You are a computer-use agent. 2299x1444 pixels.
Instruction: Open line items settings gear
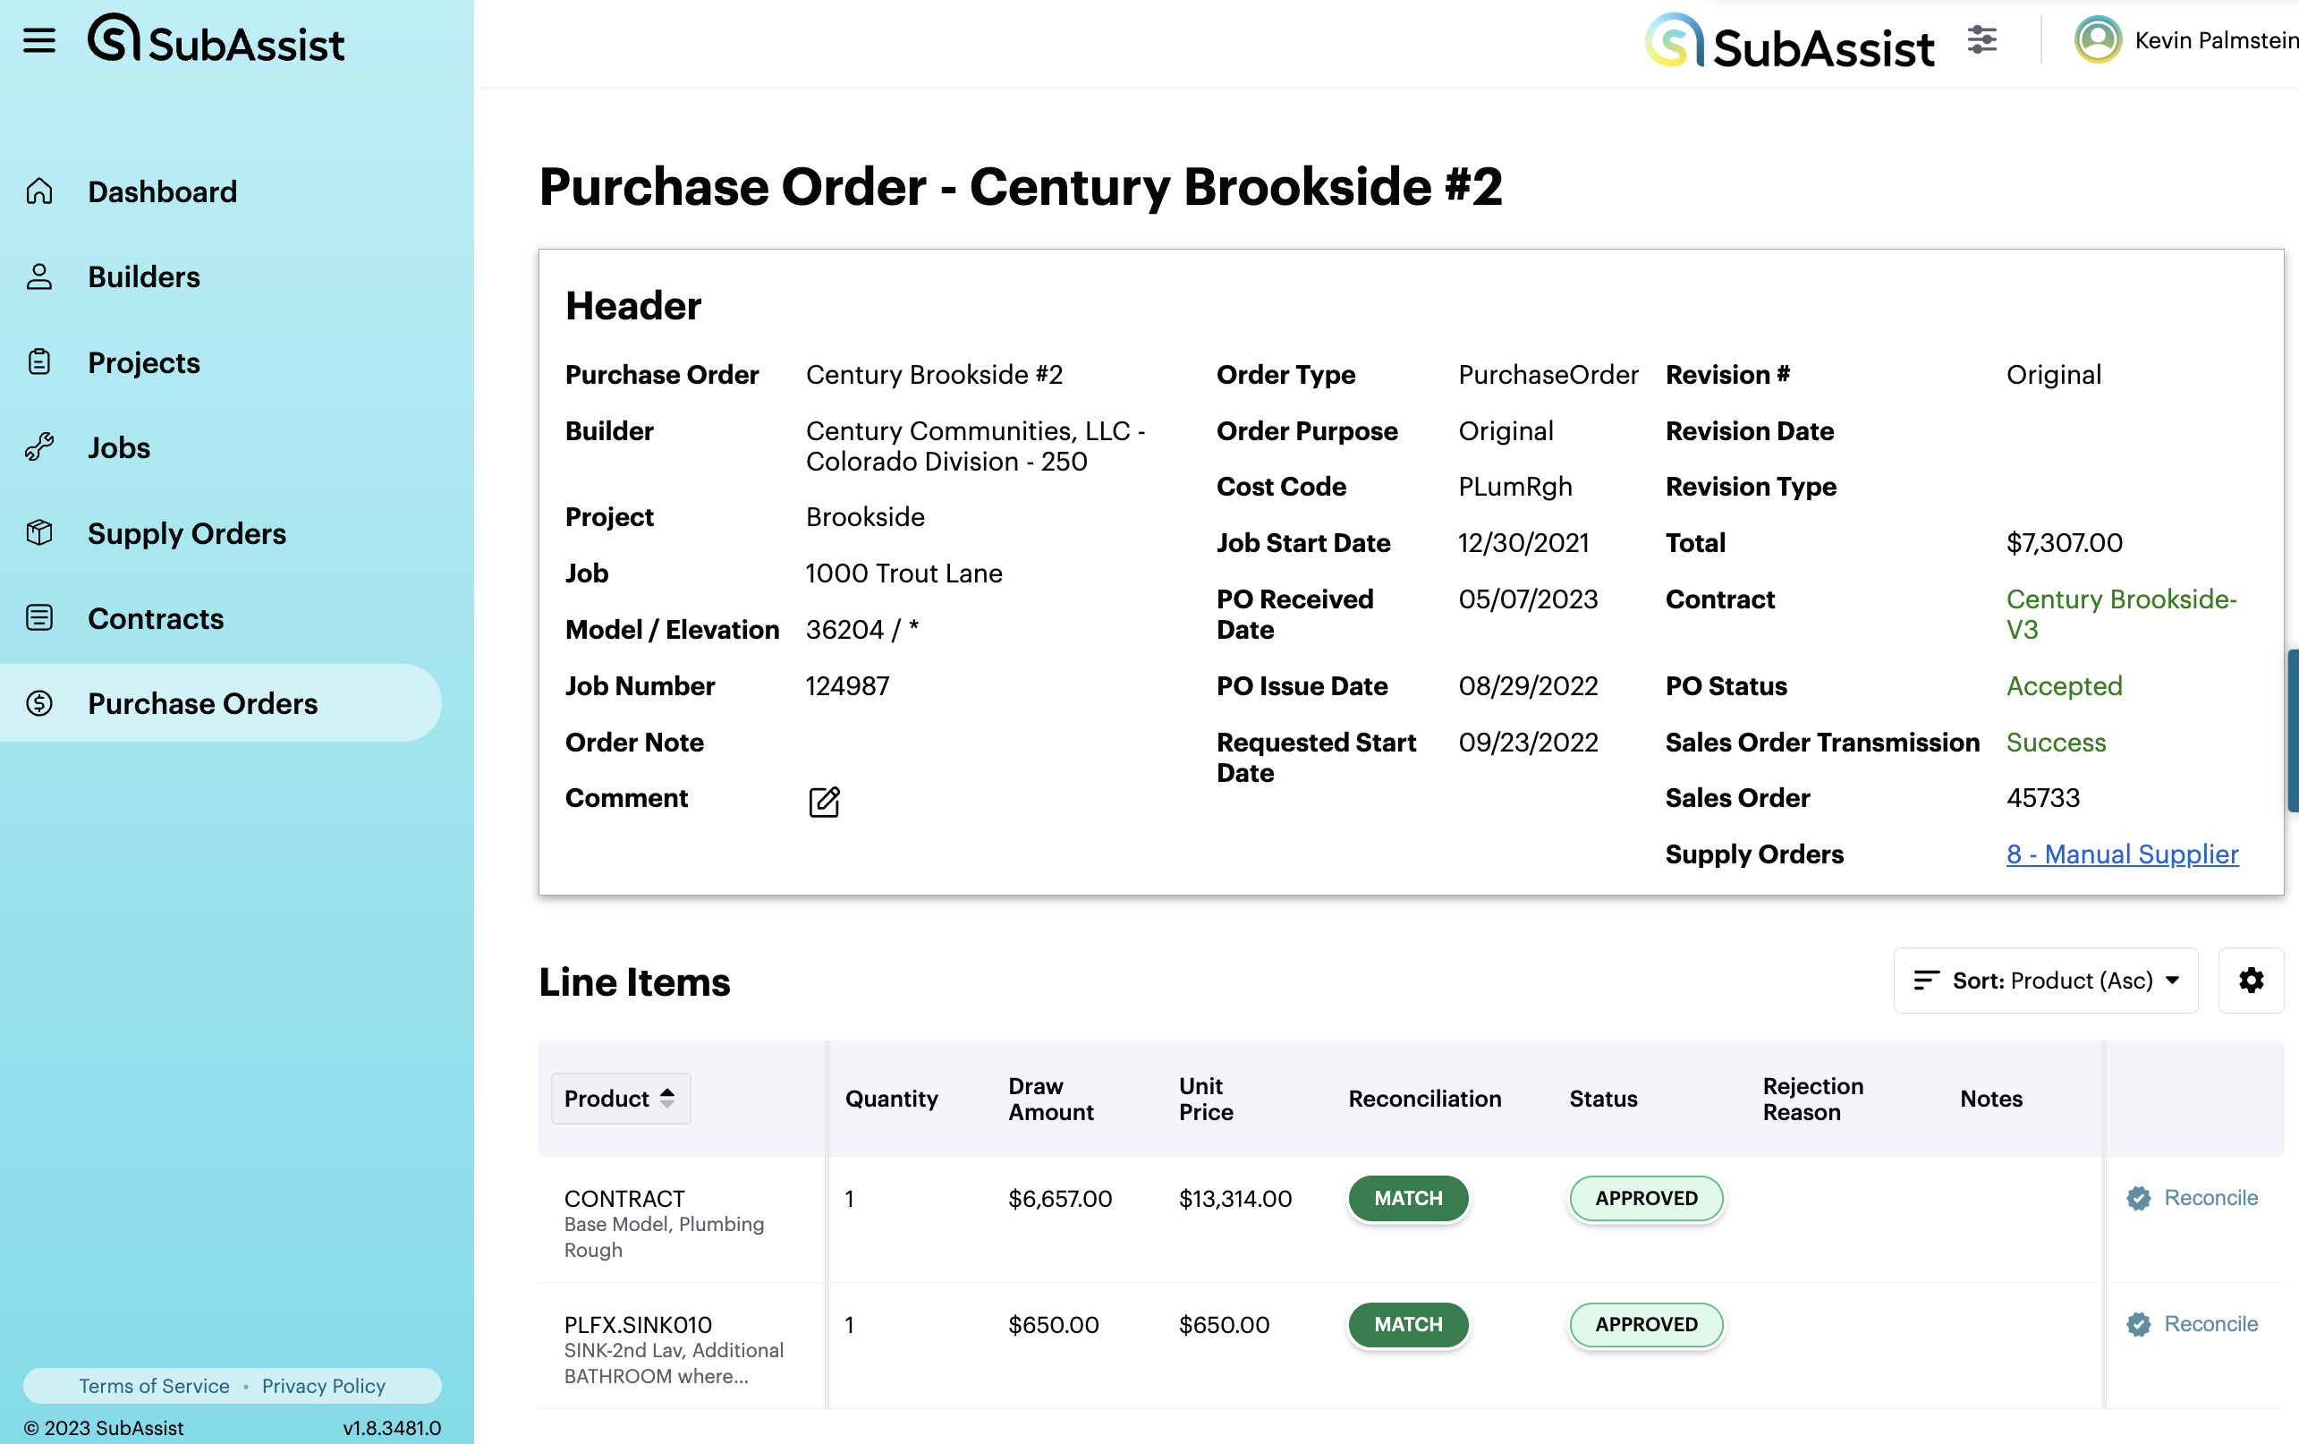tap(2251, 980)
